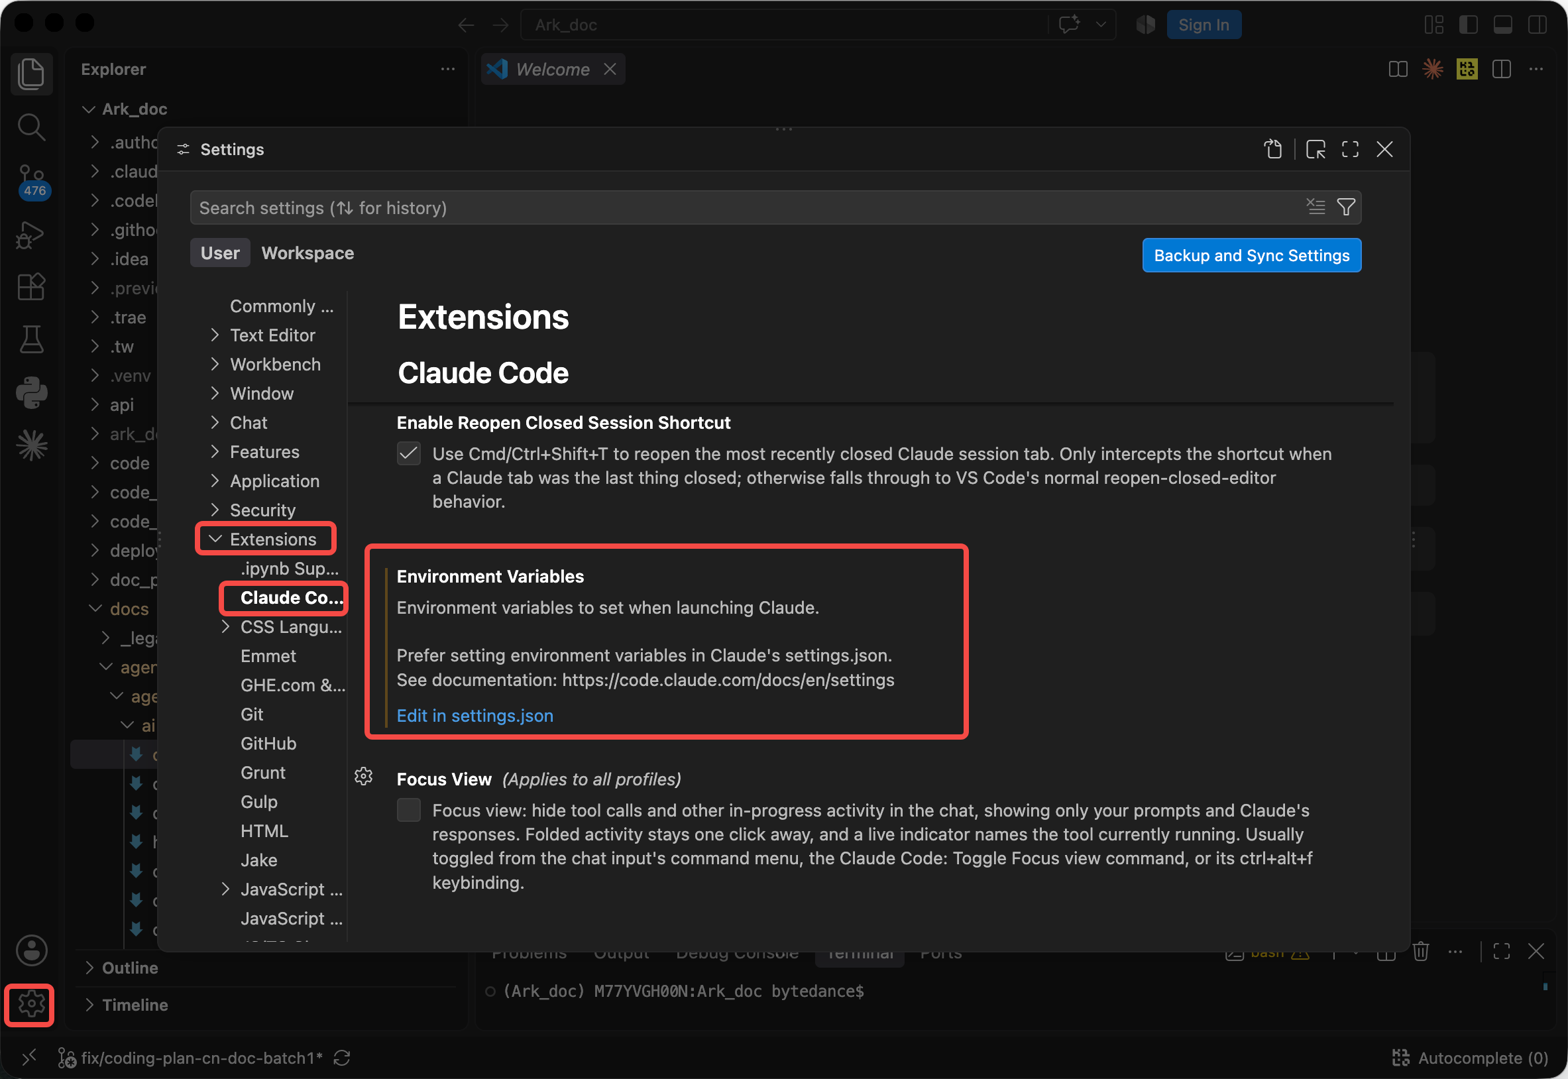Open the settings search filter menu
Screen dimensions: 1568x1079
(x=1345, y=207)
